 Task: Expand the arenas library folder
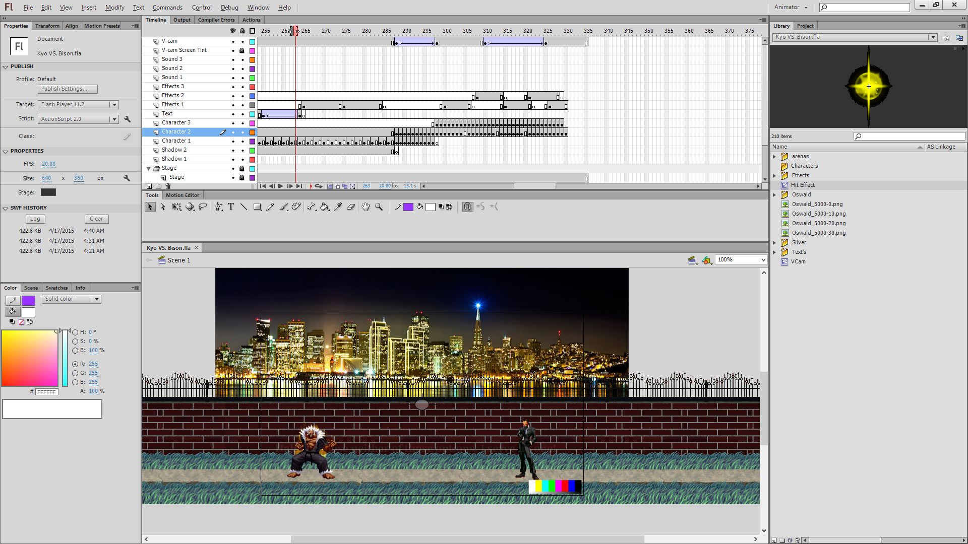click(x=774, y=157)
